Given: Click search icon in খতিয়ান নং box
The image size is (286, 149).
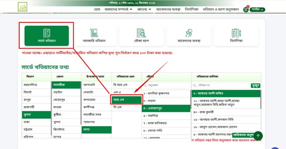Looking at the screenshot, I should tap(195, 86).
